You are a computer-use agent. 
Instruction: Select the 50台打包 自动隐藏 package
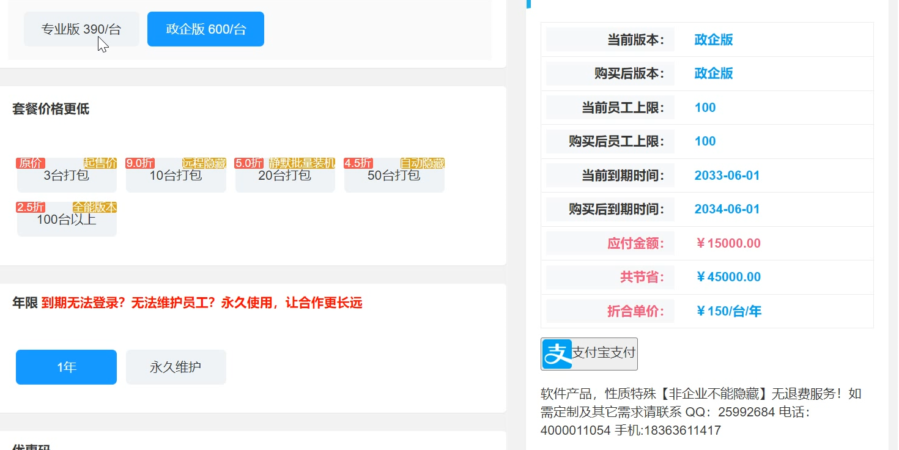tap(394, 174)
